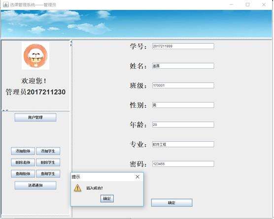Screen dimensions: 274x219
Task: Maximize the 选课管理系统 window
Action: click(x=247, y=4)
